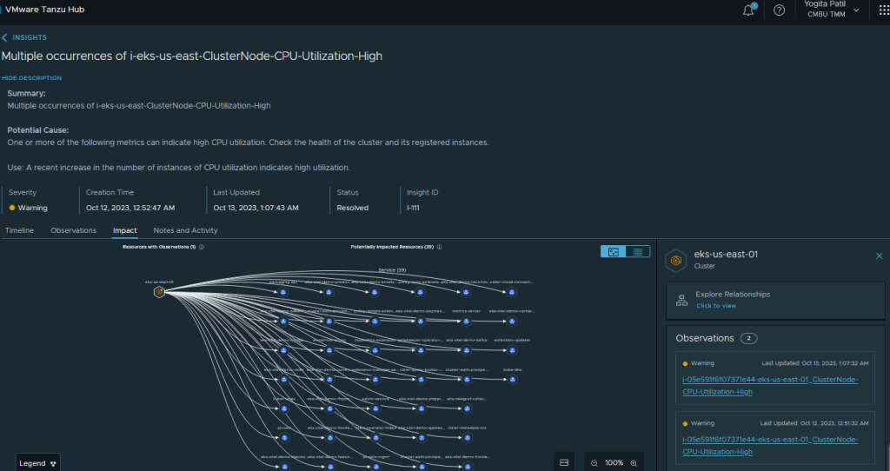Go back to Insights
Viewport: 890px width, 471px height.
click(24, 37)
